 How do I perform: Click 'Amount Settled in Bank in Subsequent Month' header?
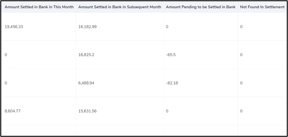coord(120,7)
